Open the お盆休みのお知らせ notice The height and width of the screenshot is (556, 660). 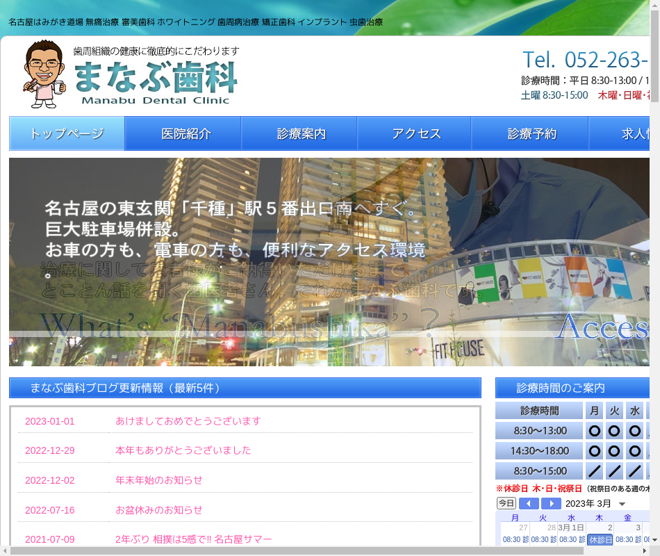click(x=158, y=510)
